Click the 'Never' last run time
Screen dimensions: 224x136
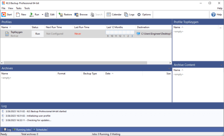78,34
